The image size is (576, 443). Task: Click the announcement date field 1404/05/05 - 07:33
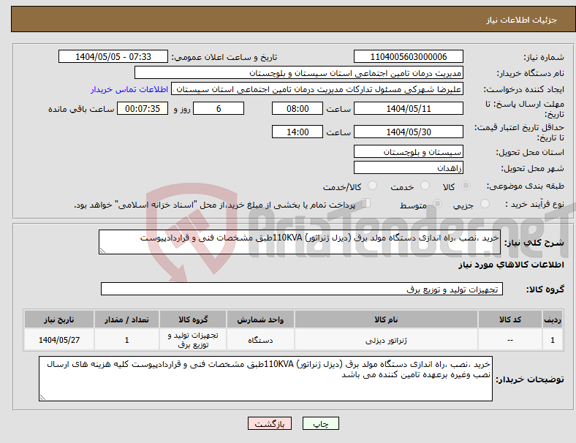pos(113,56)
